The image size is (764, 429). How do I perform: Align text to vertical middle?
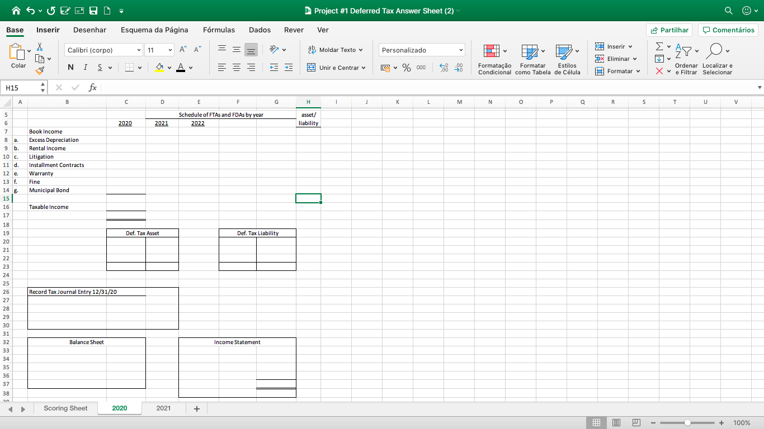pos(237,50)
